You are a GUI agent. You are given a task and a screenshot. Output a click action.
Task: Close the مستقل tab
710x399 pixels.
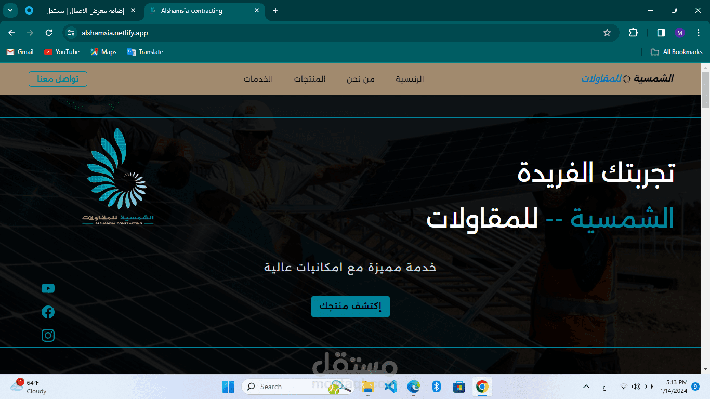pyautogui.click(x=134, y=10)
